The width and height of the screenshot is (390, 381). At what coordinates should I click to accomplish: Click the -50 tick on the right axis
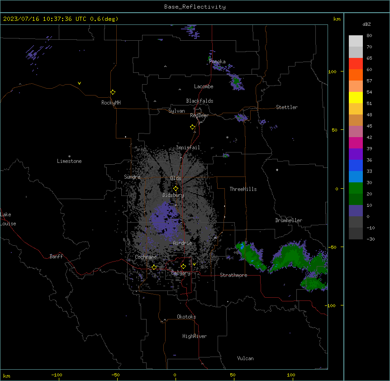(332, 247)
